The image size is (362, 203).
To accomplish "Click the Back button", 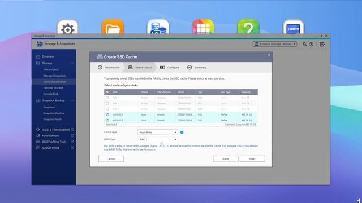I will [226, 159].
